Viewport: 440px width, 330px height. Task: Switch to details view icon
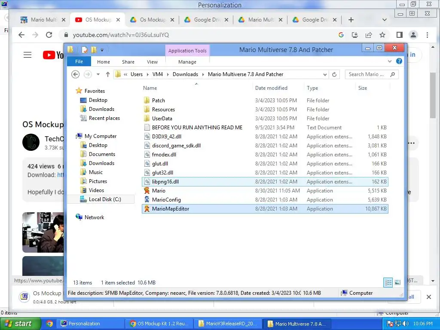click(388, 282)
